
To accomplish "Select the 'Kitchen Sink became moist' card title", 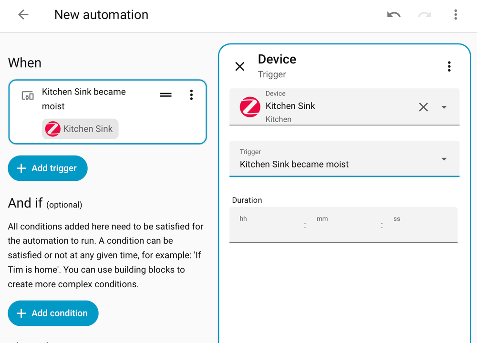I will point(83,99).
